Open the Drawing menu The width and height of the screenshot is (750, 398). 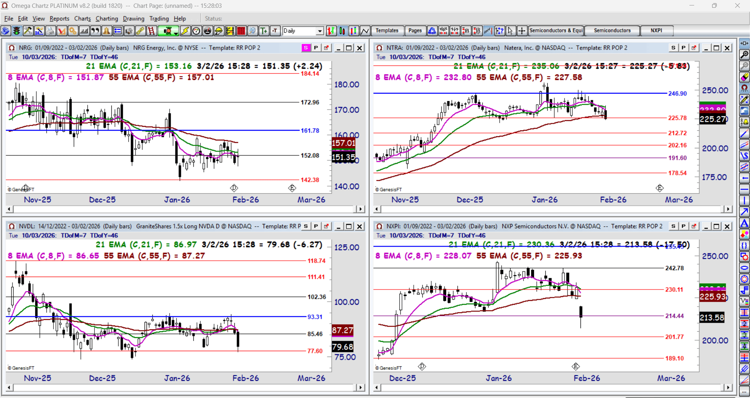coord(134,18)
